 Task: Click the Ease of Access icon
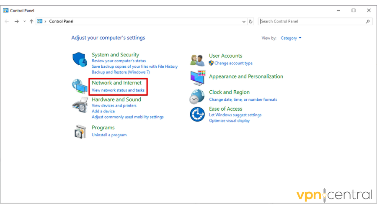pos(197,114)
